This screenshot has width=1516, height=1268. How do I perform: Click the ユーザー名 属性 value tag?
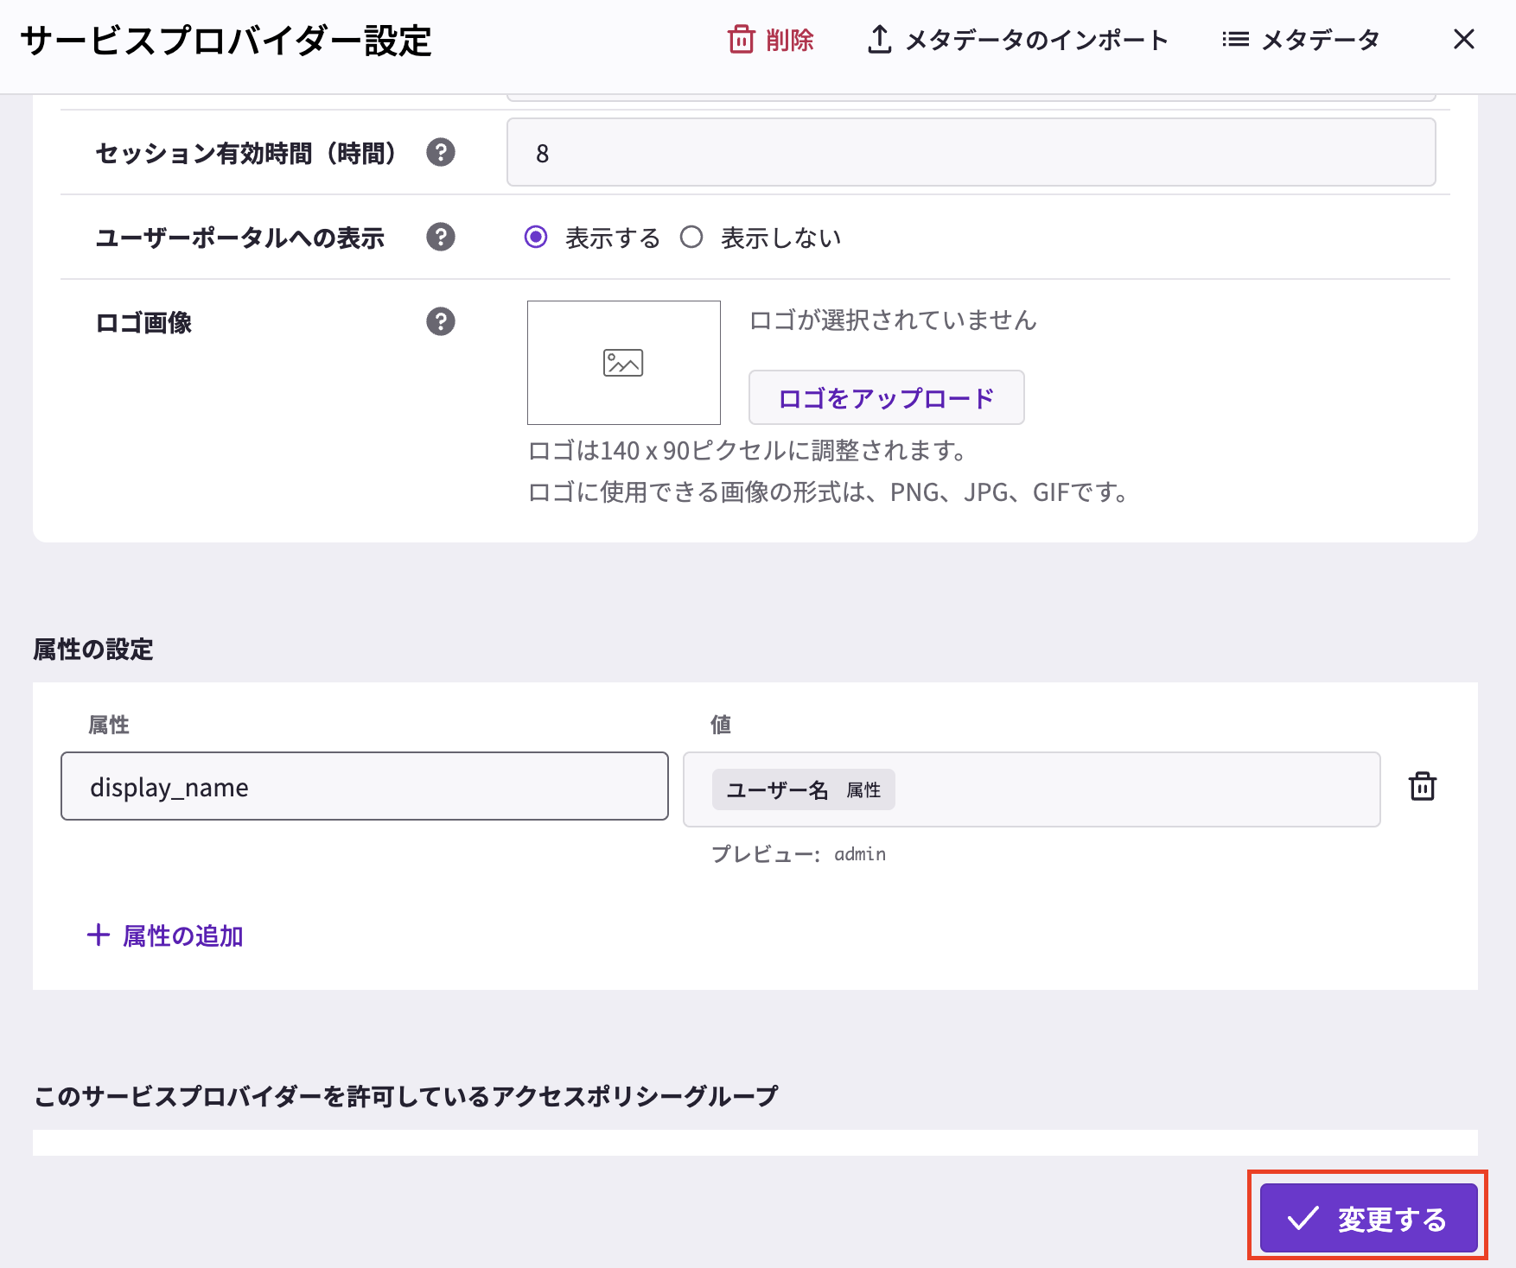[x=803, y=789]
